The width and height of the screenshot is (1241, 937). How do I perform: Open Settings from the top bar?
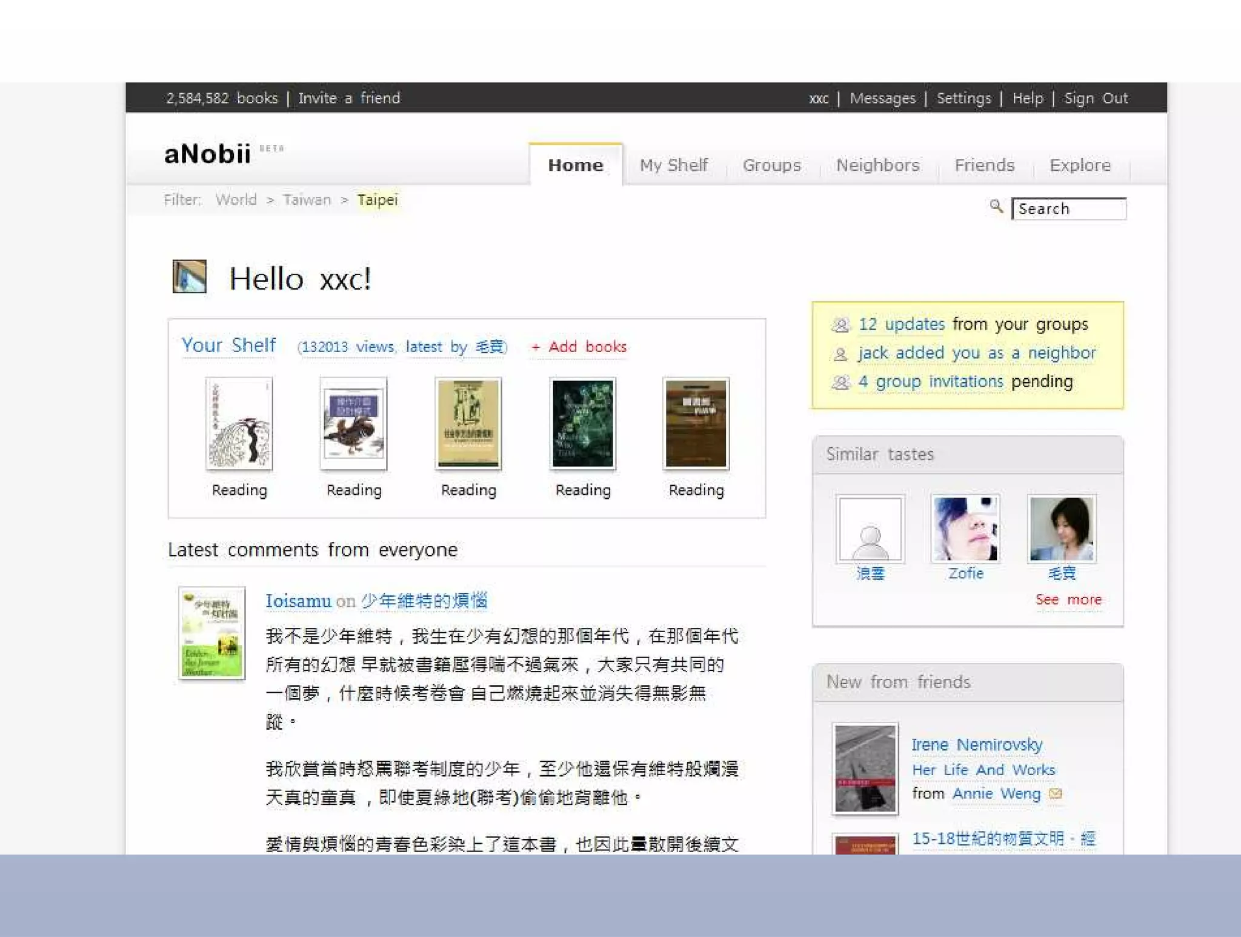tap(963, 98)
